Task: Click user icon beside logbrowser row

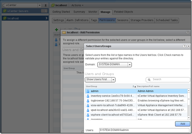Action: click(x=88, y=101)
